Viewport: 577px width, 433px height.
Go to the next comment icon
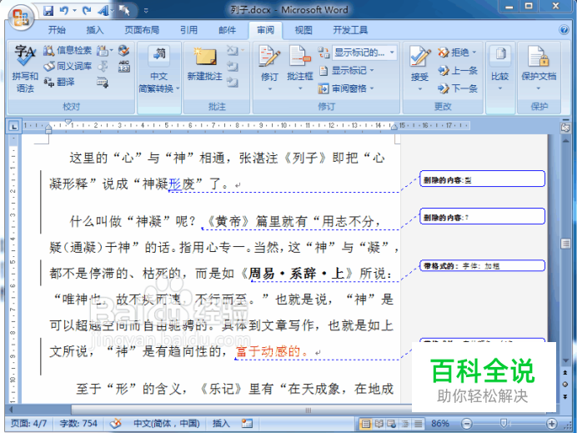coord(233,82)
